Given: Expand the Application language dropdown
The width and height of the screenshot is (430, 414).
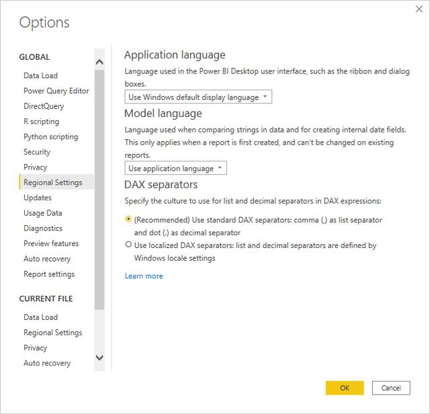Looking at the screenshot, I should click(198, 97).
